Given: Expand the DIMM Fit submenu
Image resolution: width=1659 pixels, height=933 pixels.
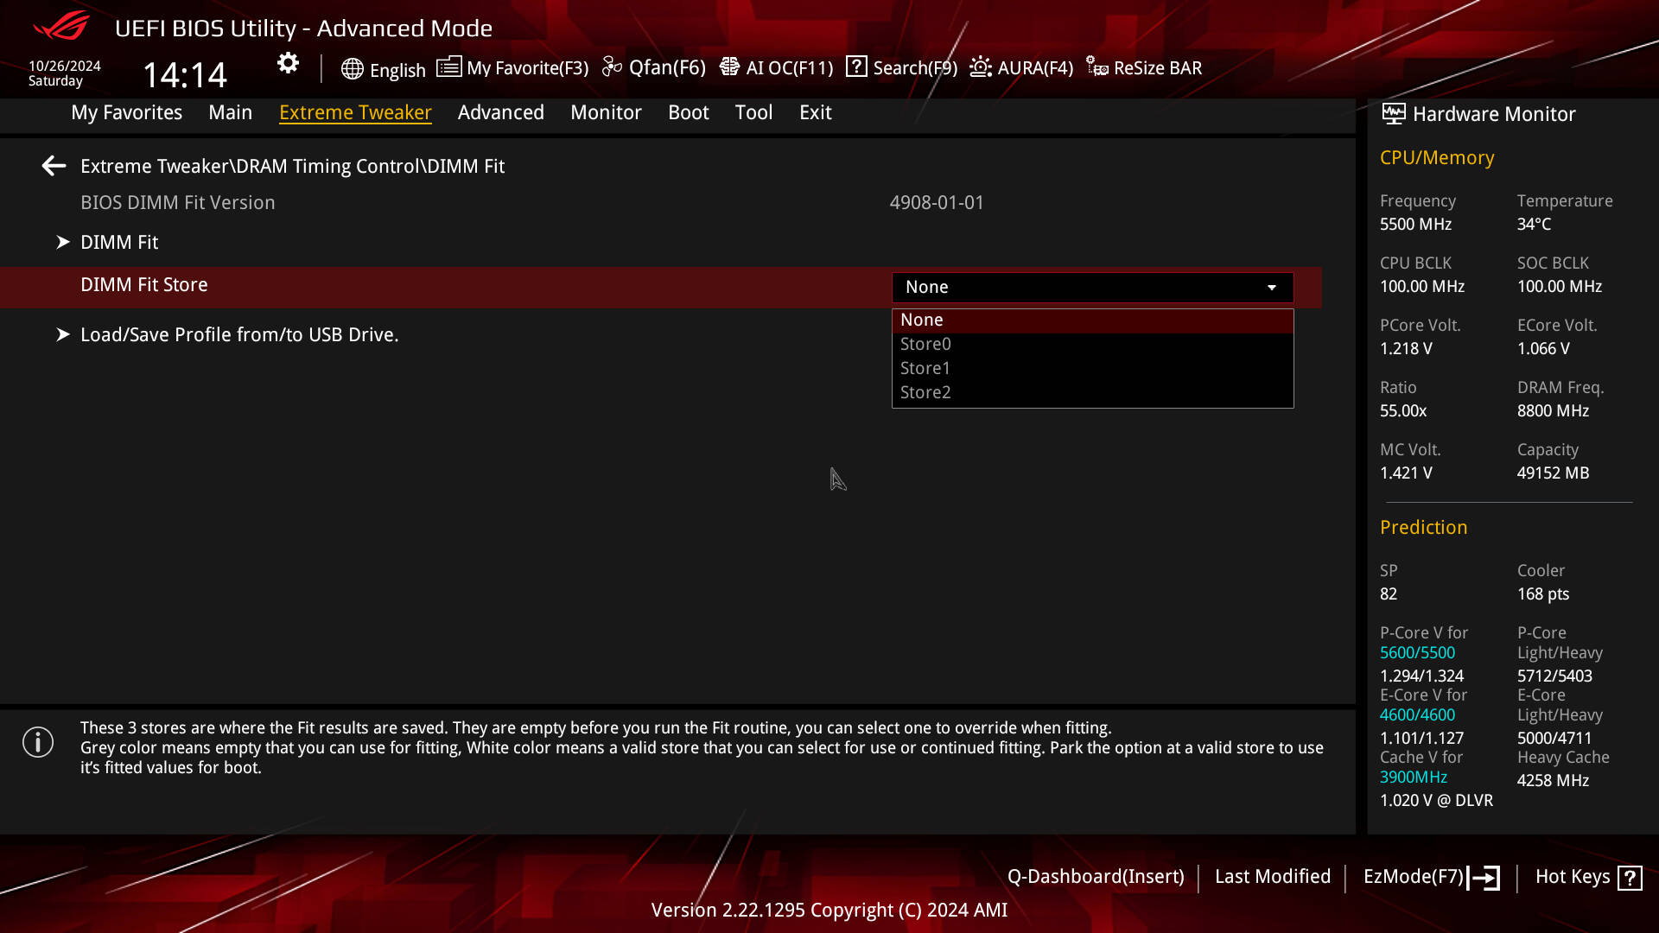Looking at the screenshot, I should [x=119, y=243].
